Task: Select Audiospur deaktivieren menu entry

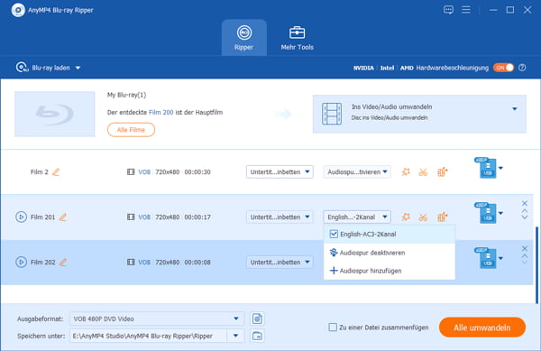Action: [390, 253]
